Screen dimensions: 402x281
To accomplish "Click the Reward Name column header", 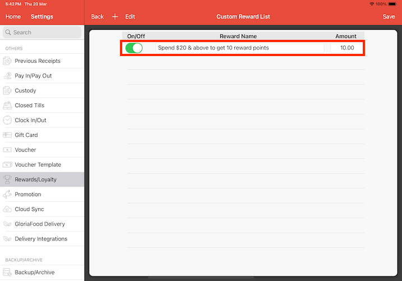I will pyautogui.click(x=238, y=36).
